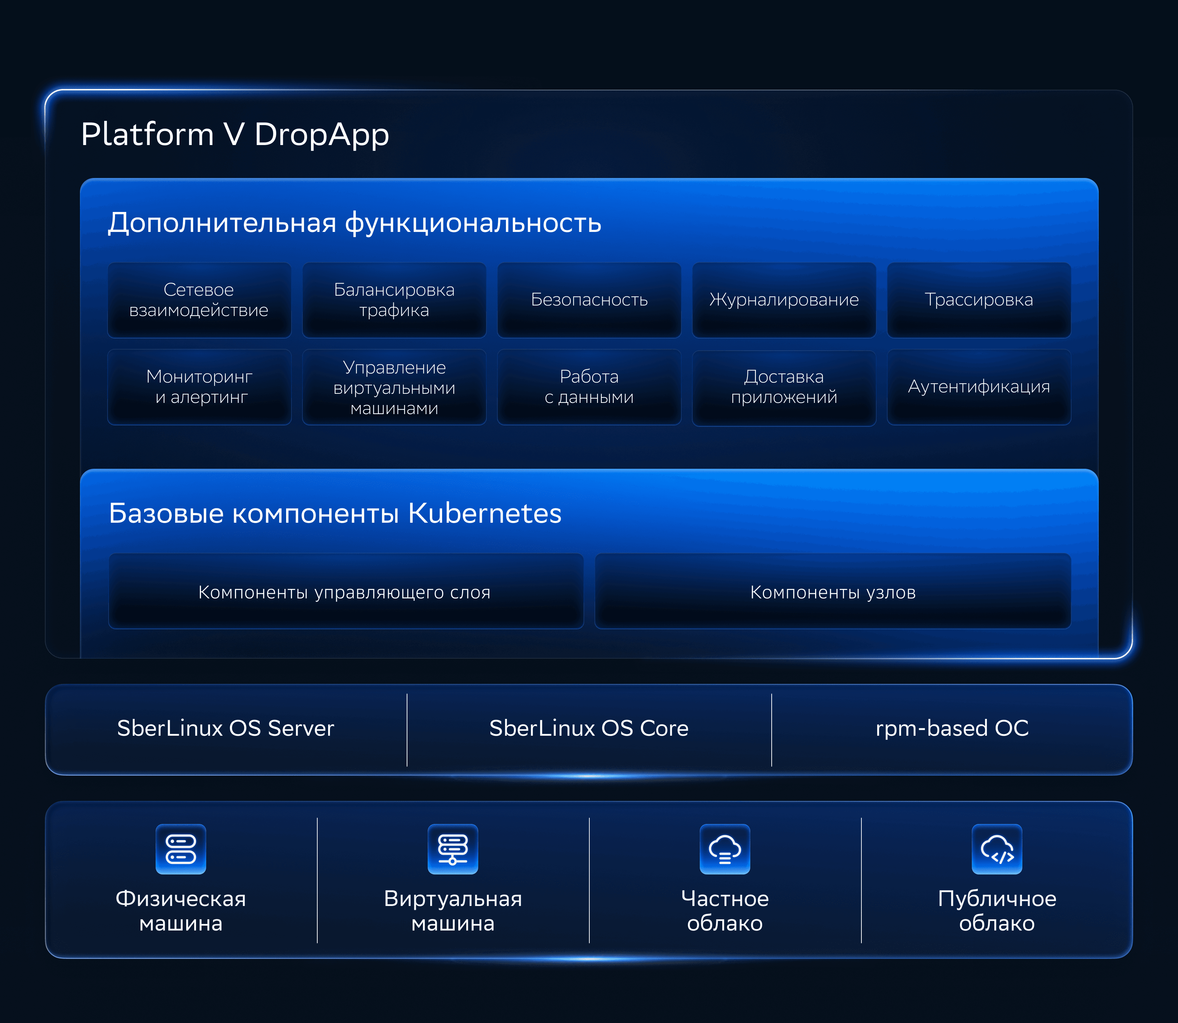Viewport: 1178px width, 1023px height.
Task: Click Компоненты управляющего слоя block
Action: click(x=346, y=591)
